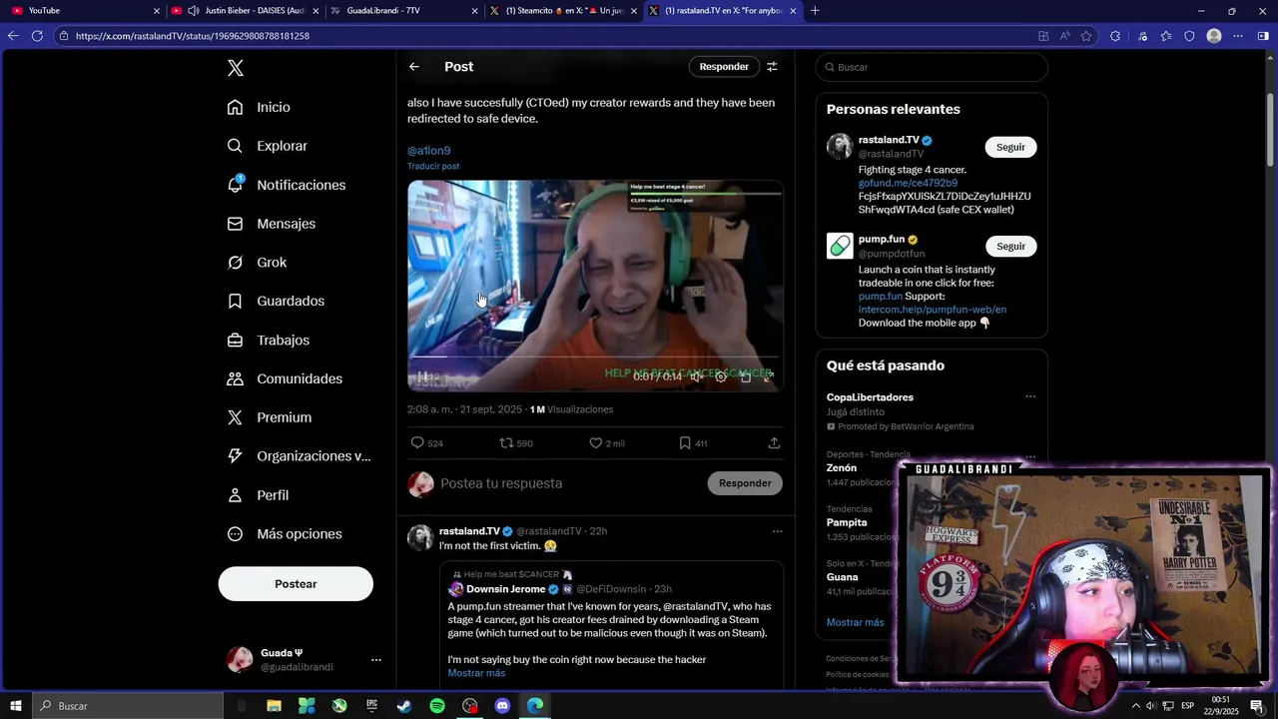
Task: Add this page to favorites with the star
Action: [1086, 36]
